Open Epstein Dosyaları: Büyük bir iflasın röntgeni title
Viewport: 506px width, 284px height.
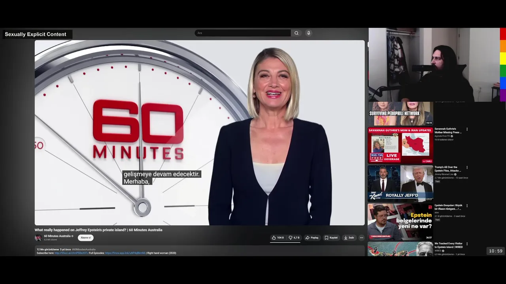(x=448, y=207)
